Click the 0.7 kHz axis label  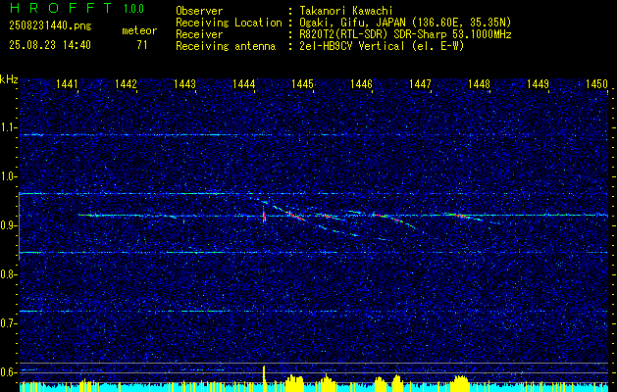pos(8,323)
